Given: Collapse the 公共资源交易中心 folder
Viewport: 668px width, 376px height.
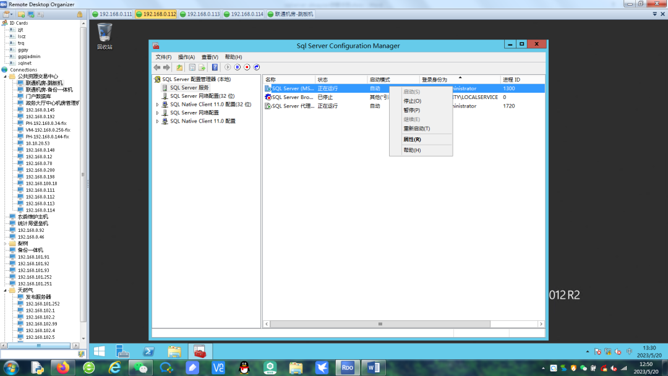Looking at the screenshot, I should tap(6, 77).
